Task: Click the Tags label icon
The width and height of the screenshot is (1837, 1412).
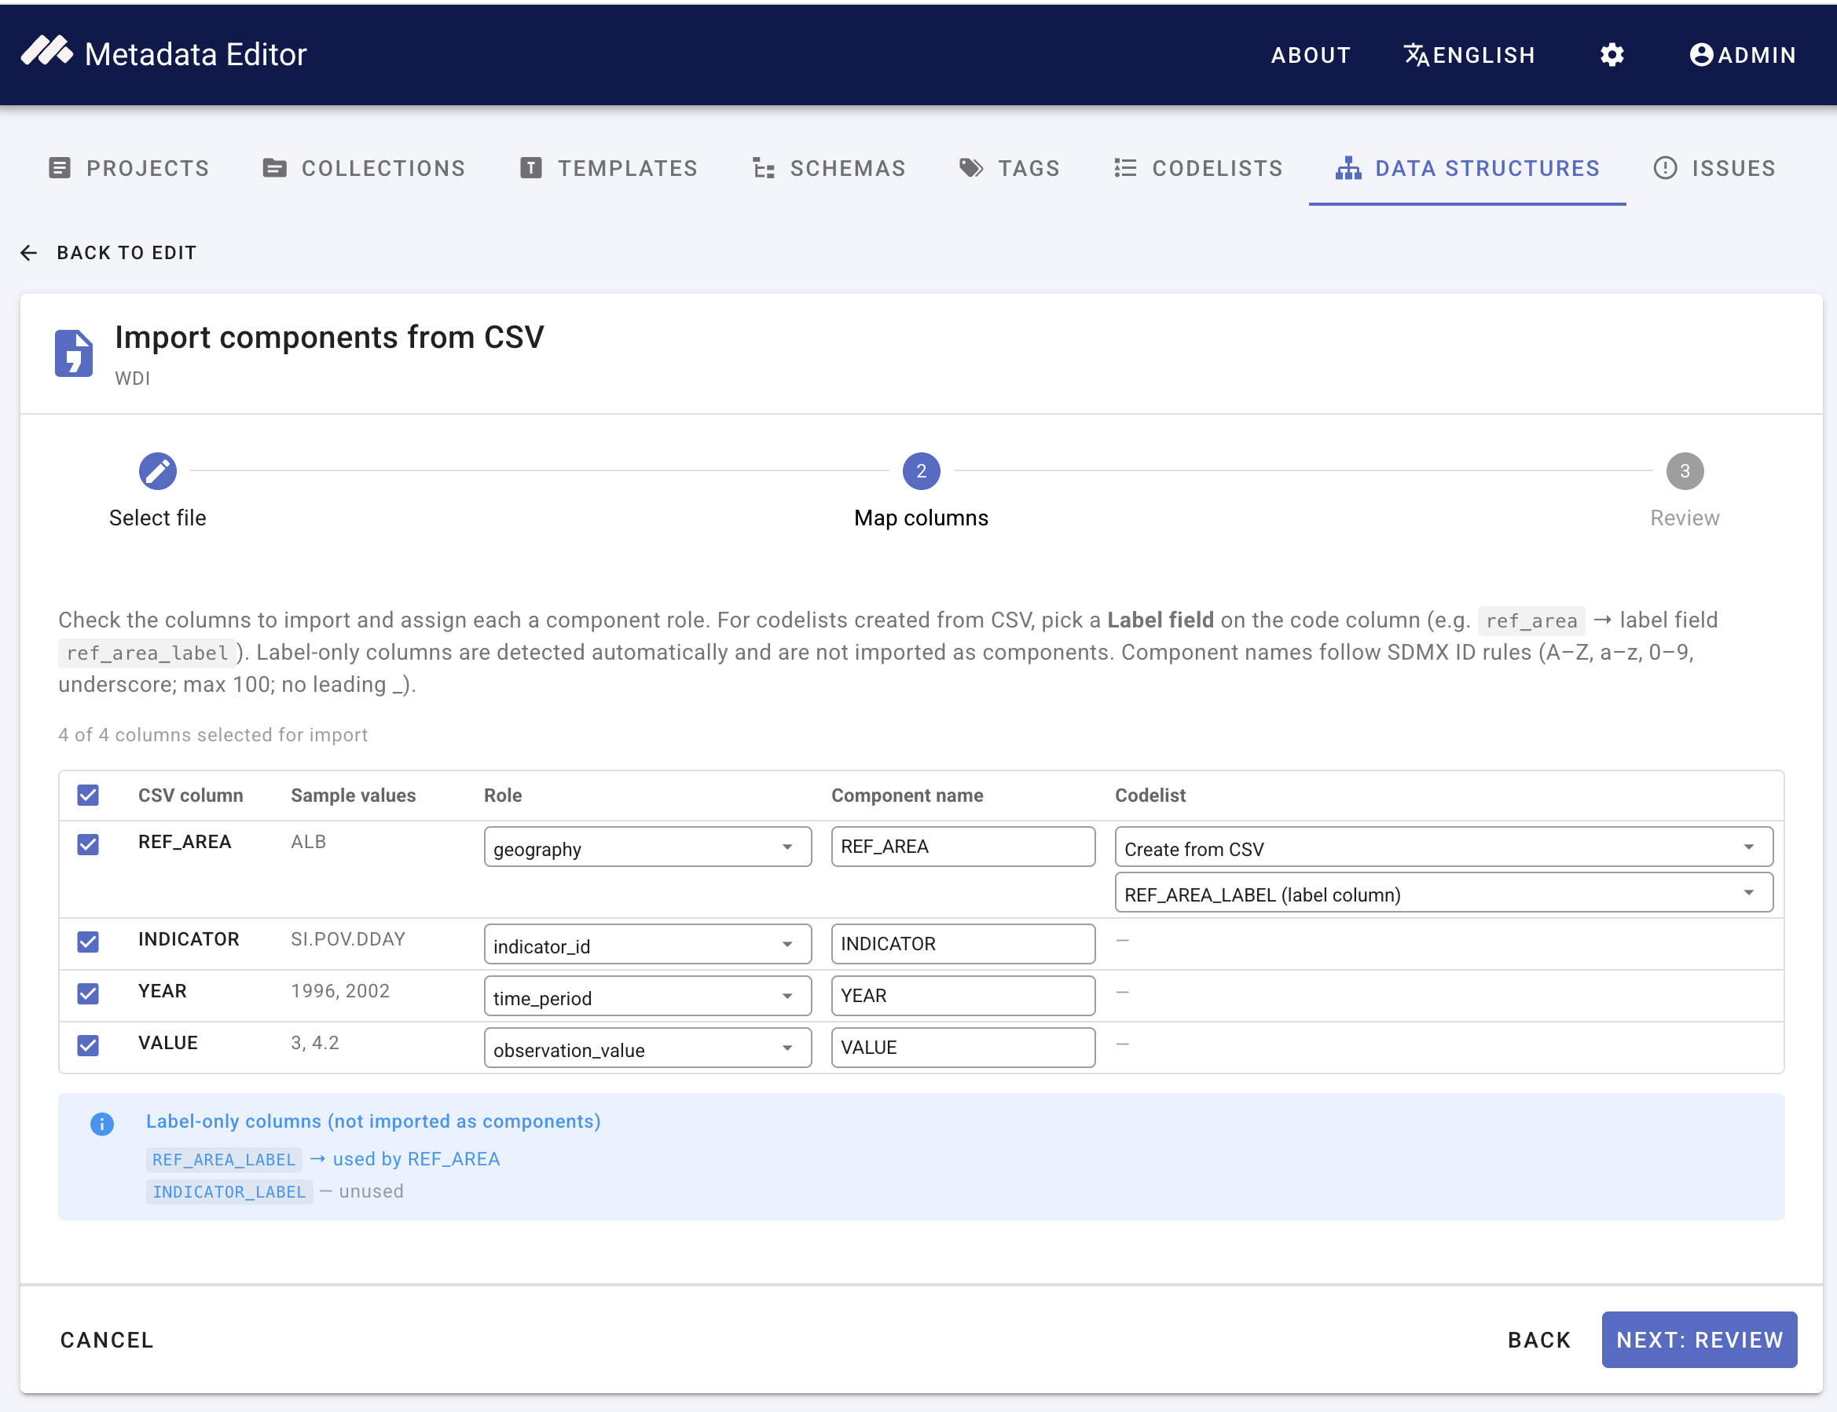Action: (x=971, y=168)
